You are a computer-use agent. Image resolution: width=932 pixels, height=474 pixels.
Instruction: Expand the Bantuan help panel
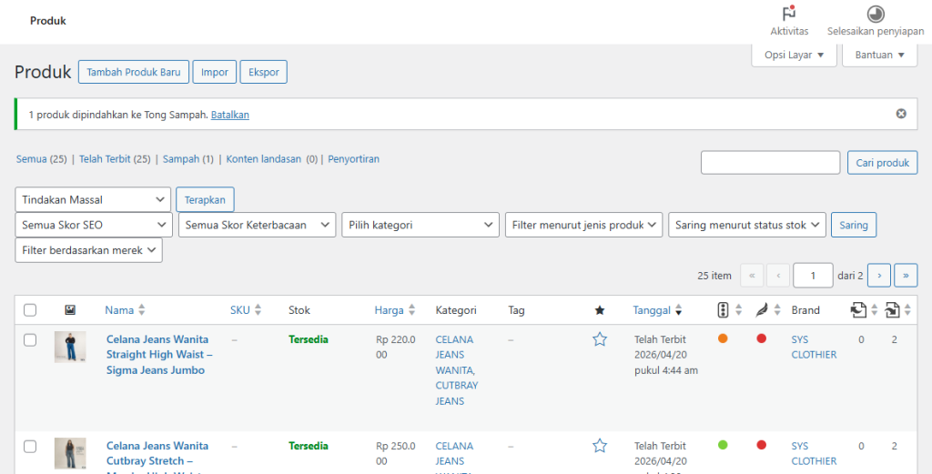pos(880,55)
